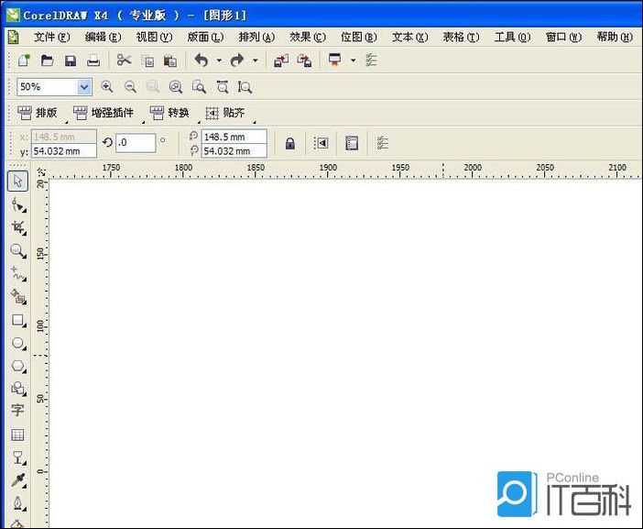Click Zoom to page icon

coord(200,86)
